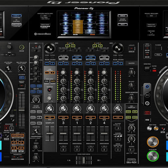Select the SPACE sound color FX
Viewport: 168px width, 168px height.
(33, 112)
